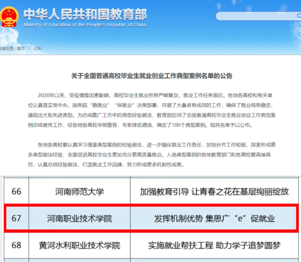The width and height of the screenshot is (301, 262).
Task: Select table cell number 68
Action: (x=16, y=245)
